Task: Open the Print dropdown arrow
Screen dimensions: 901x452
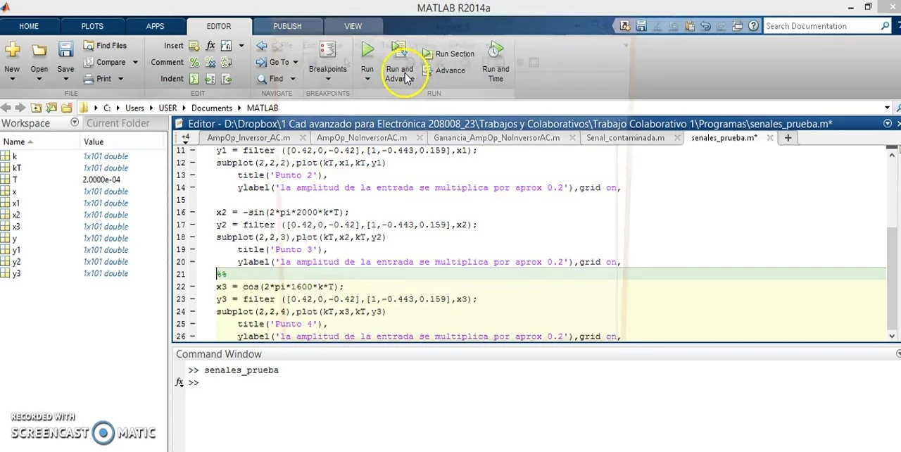Action: pos(120,79)
